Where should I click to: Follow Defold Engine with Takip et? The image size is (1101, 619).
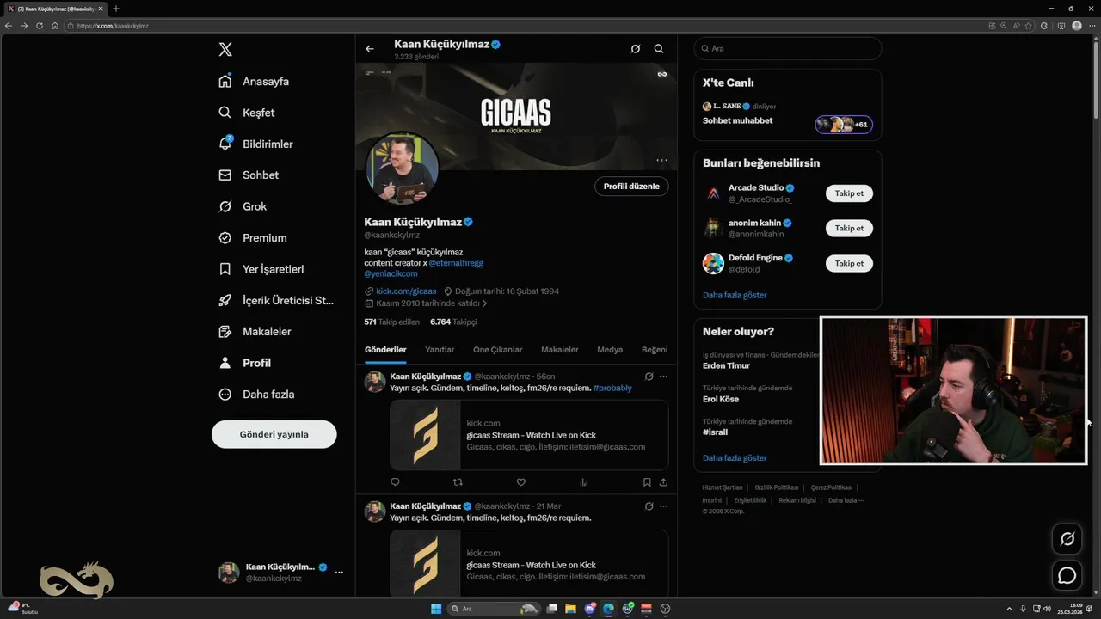[x=849, y=263]
